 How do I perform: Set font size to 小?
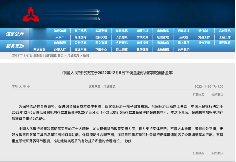click(x=28, y=87)
